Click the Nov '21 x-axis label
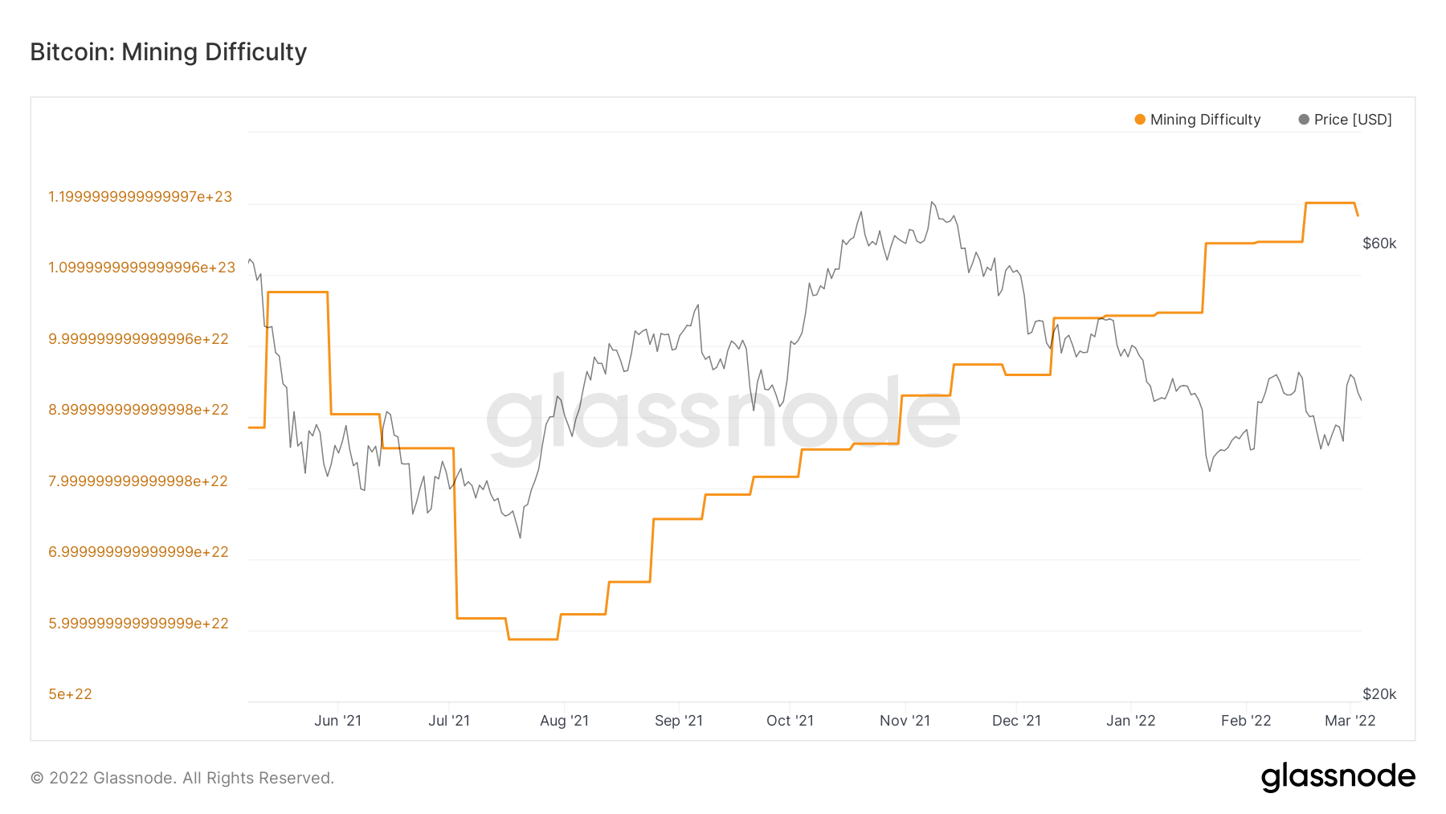Viewport: 1446px width, 814px height. pos(905,721)
